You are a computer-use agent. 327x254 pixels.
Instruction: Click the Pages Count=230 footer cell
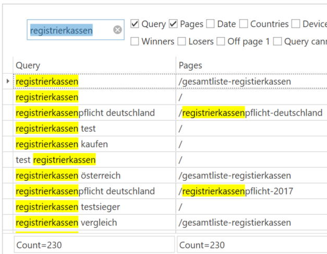point(252,245)
